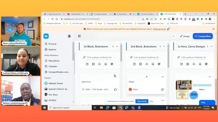The width and height of the screenshot is (218, 122).
Task: Open Our Story space
Action: 51,95
